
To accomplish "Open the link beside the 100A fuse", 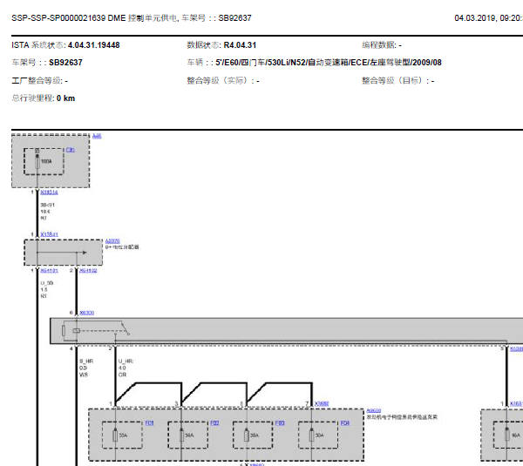I will (x=71, y=150).
